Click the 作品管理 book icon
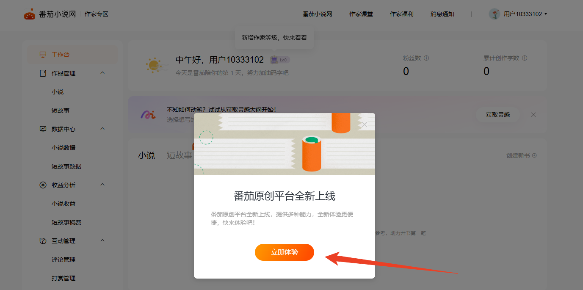 [43, 73]
